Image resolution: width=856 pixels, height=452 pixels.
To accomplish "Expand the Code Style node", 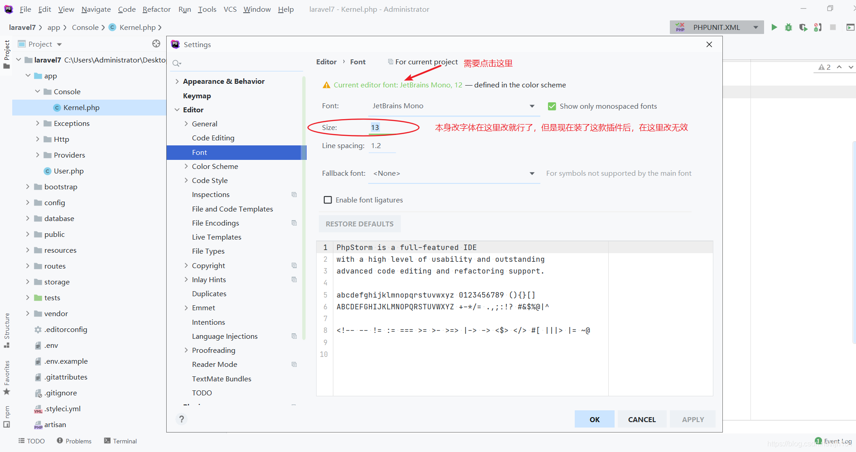I will pyautogui.click(x=186, y=180).
